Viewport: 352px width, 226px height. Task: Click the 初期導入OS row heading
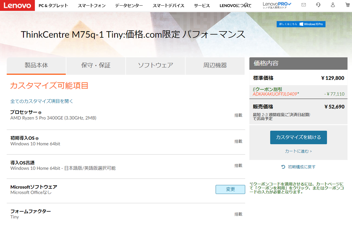pos(22,138)
